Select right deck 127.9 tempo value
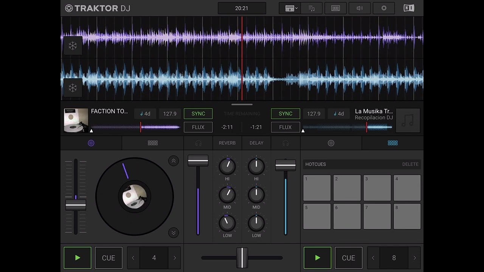Viewport: 484px width, 272px height. tap(314, 114)
